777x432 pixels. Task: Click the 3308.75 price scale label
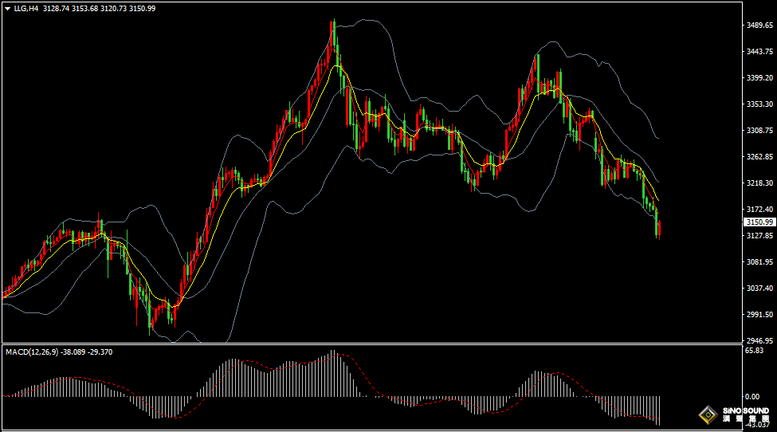[x=759, y=131]
